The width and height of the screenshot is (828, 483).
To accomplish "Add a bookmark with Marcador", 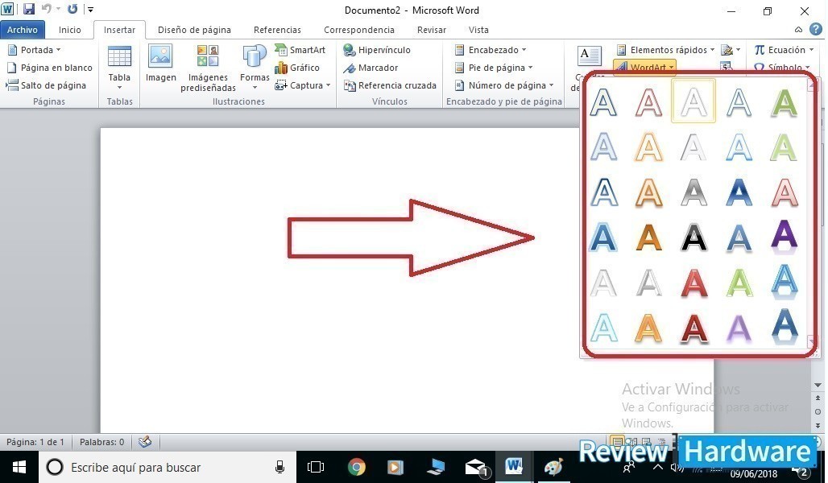I will point(371,68).
